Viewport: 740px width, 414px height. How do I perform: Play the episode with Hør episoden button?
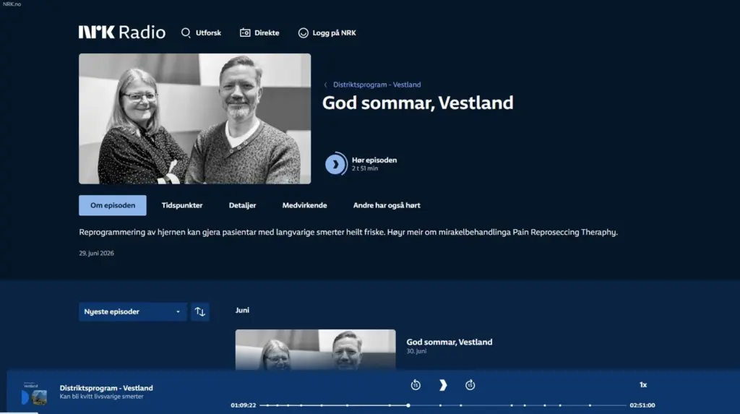pos(361,164)
